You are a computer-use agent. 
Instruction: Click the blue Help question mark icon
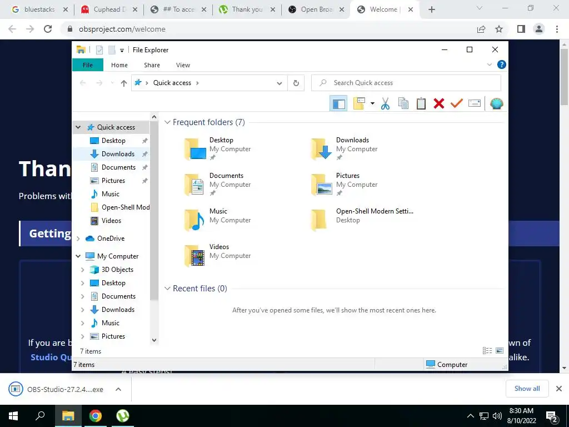502,64
